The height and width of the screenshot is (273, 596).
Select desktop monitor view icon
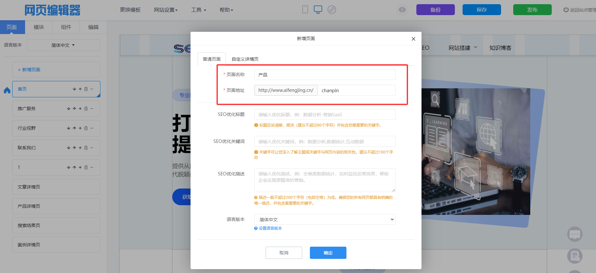click(x=318, y=10)
